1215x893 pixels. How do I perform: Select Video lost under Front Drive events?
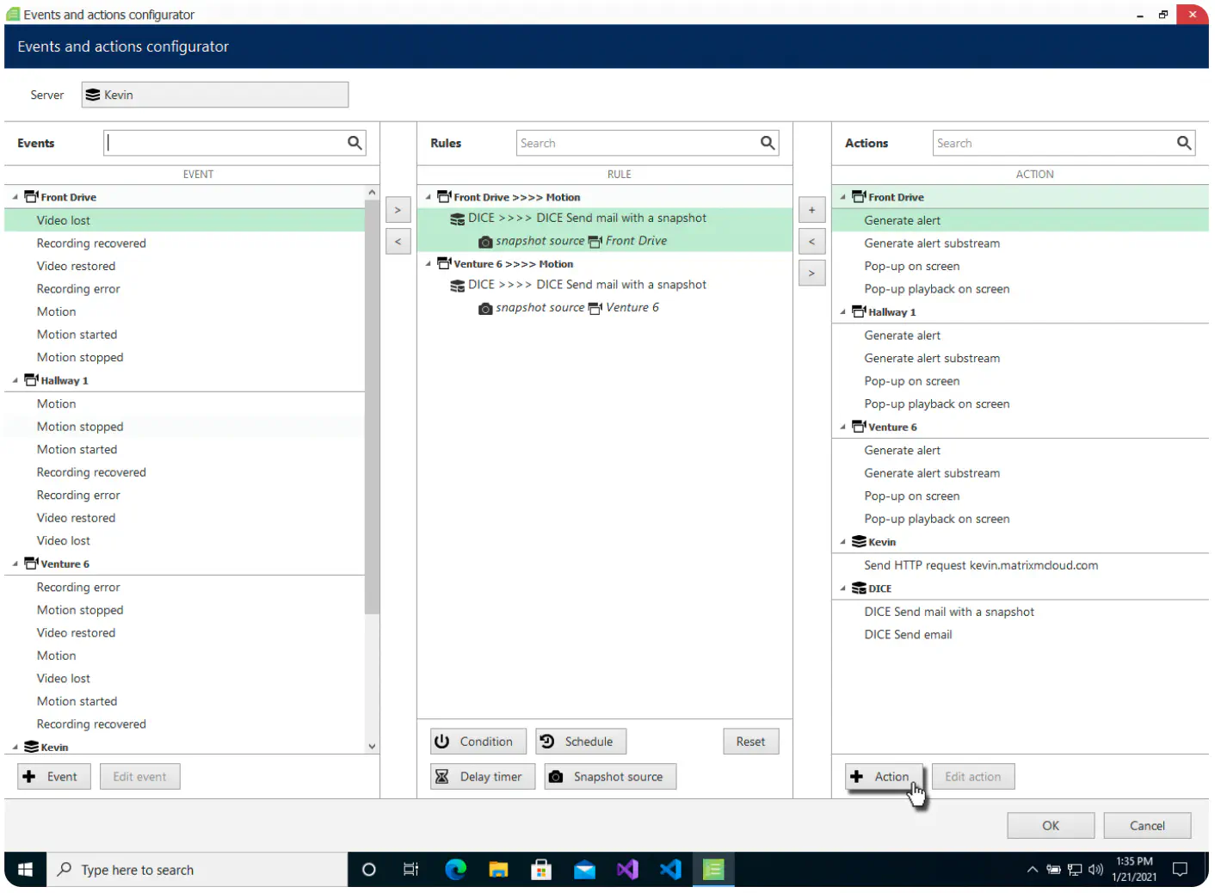pyautogui.click(x=184, y=220)
